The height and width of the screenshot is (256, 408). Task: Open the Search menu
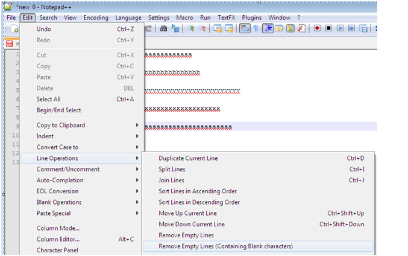point(48,18)
